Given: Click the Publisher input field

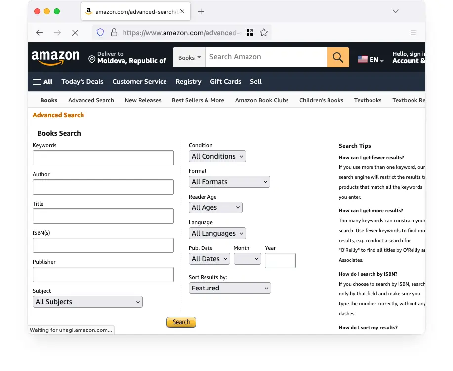Looking at the screenshot, I should (103, 275).
